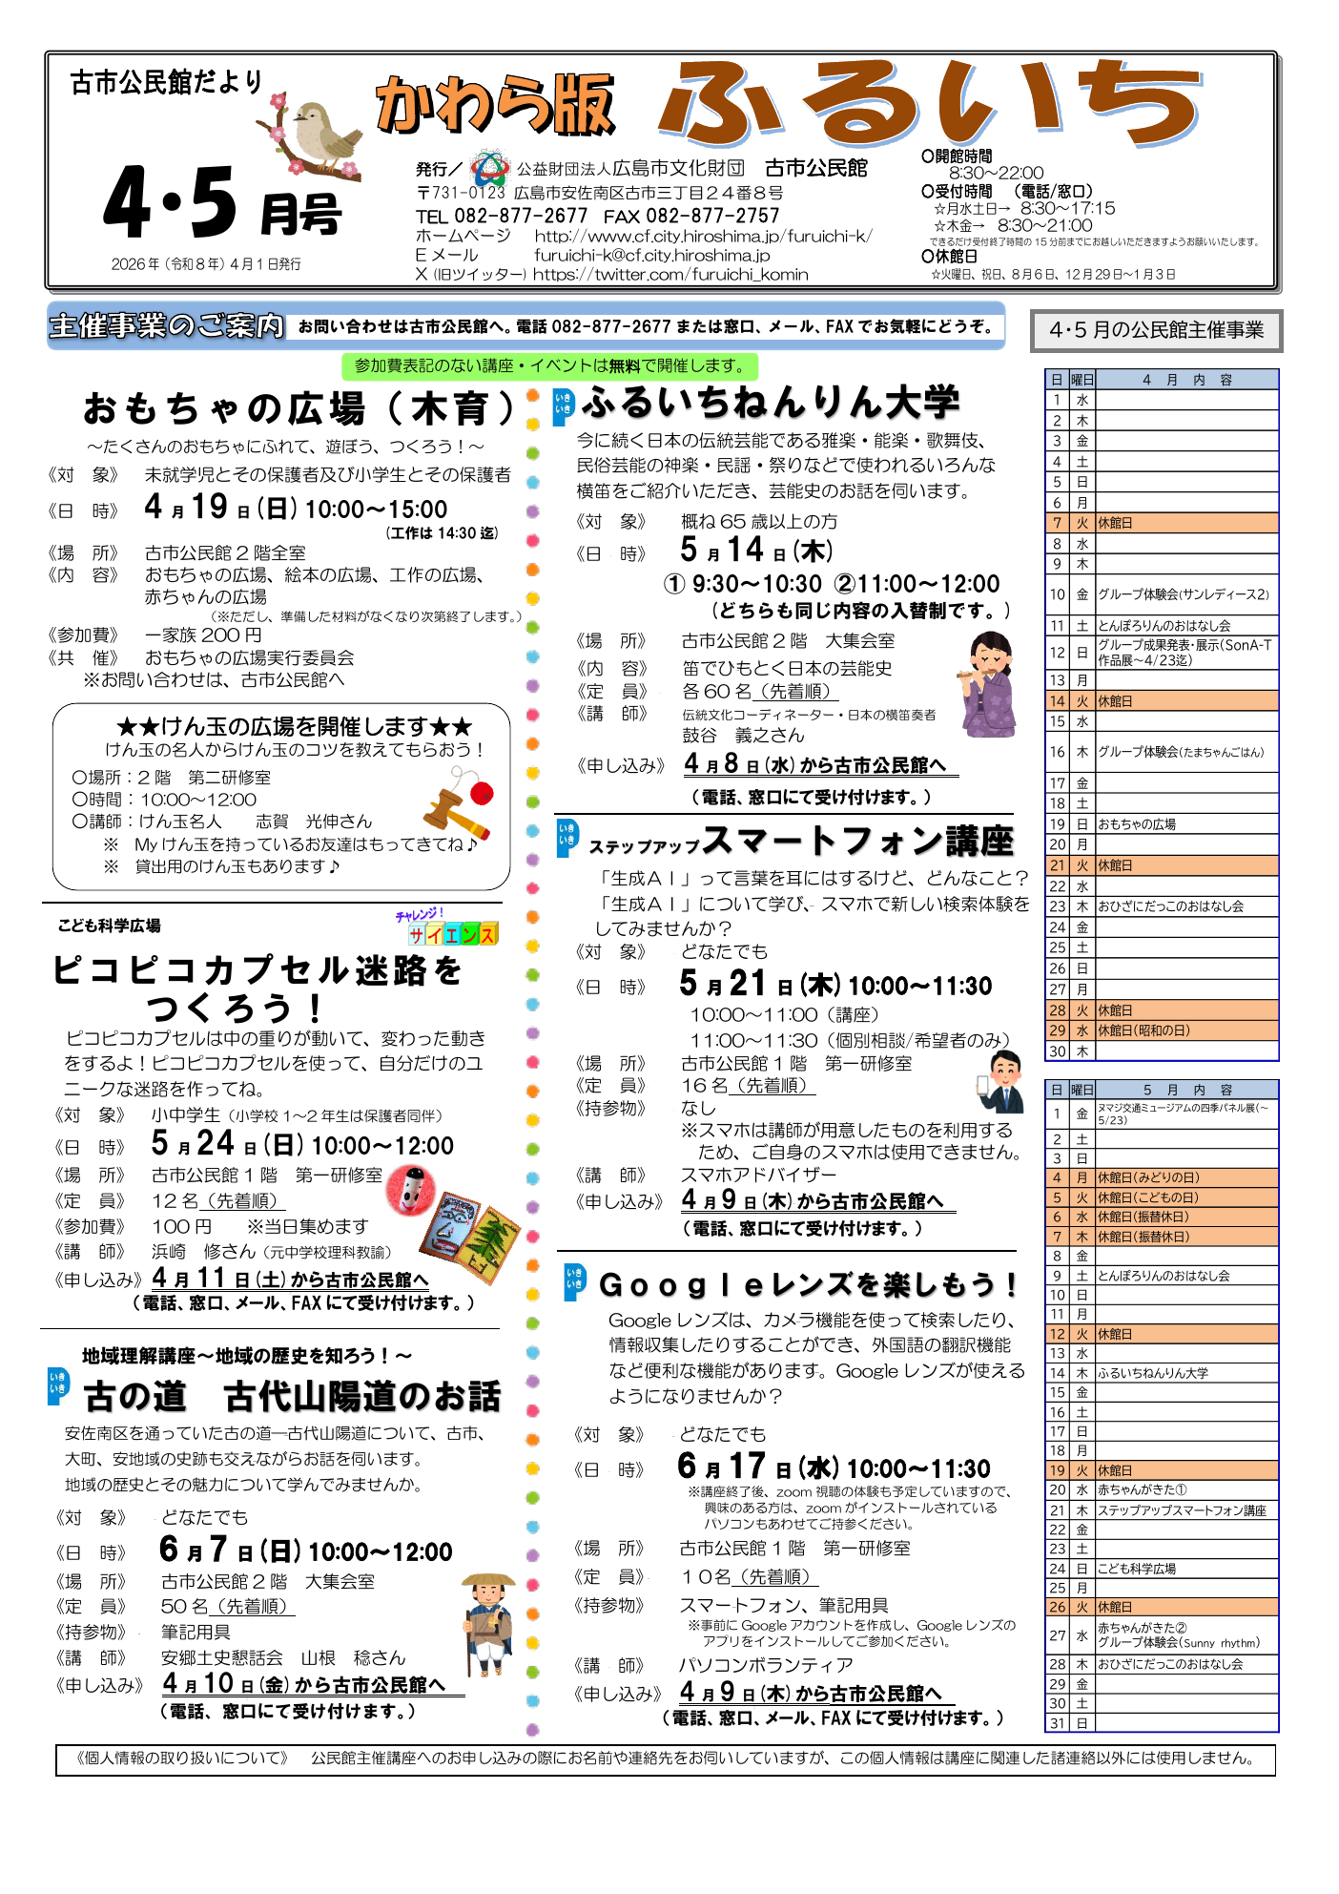Click the kendama toy illustration
1339x1894 pixels.
(459, 801)
